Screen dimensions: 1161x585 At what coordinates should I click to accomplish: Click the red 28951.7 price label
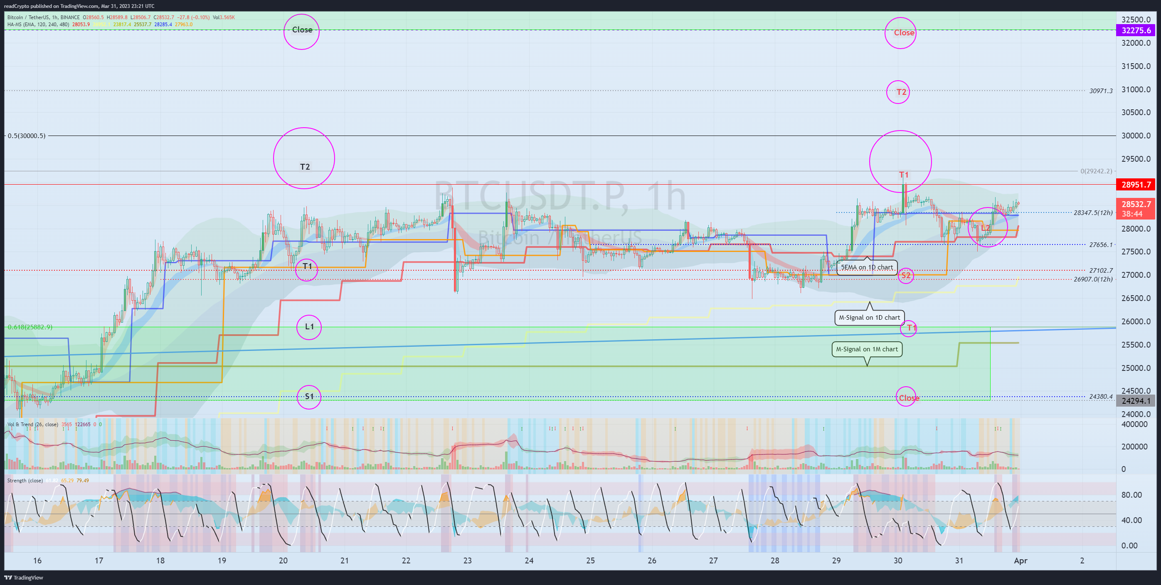(x=1135, y=185)
